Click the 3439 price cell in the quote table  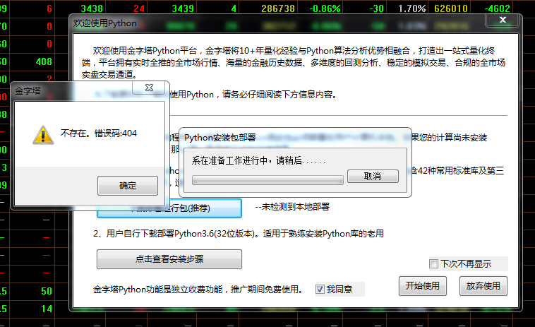pos(183,8)
